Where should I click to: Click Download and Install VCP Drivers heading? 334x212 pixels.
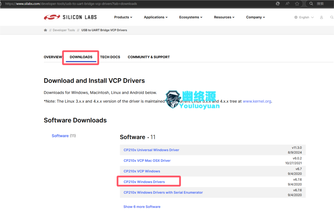(94, 81)
